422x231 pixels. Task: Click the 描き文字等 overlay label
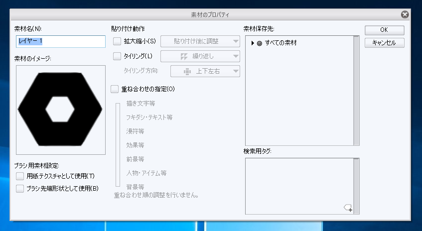pos(141,104)
